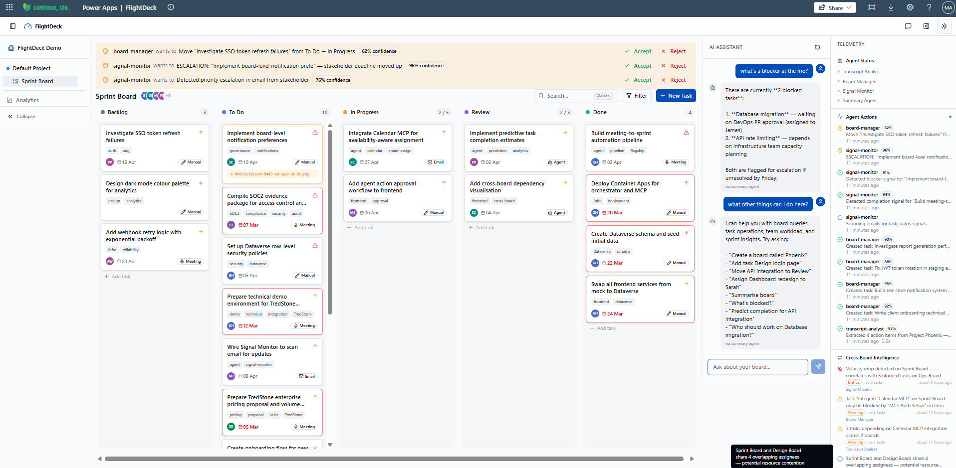Screen dimensions: 956x468
Task: Toggle the left sidebar panel icon
Action: (x=12, y=26)
